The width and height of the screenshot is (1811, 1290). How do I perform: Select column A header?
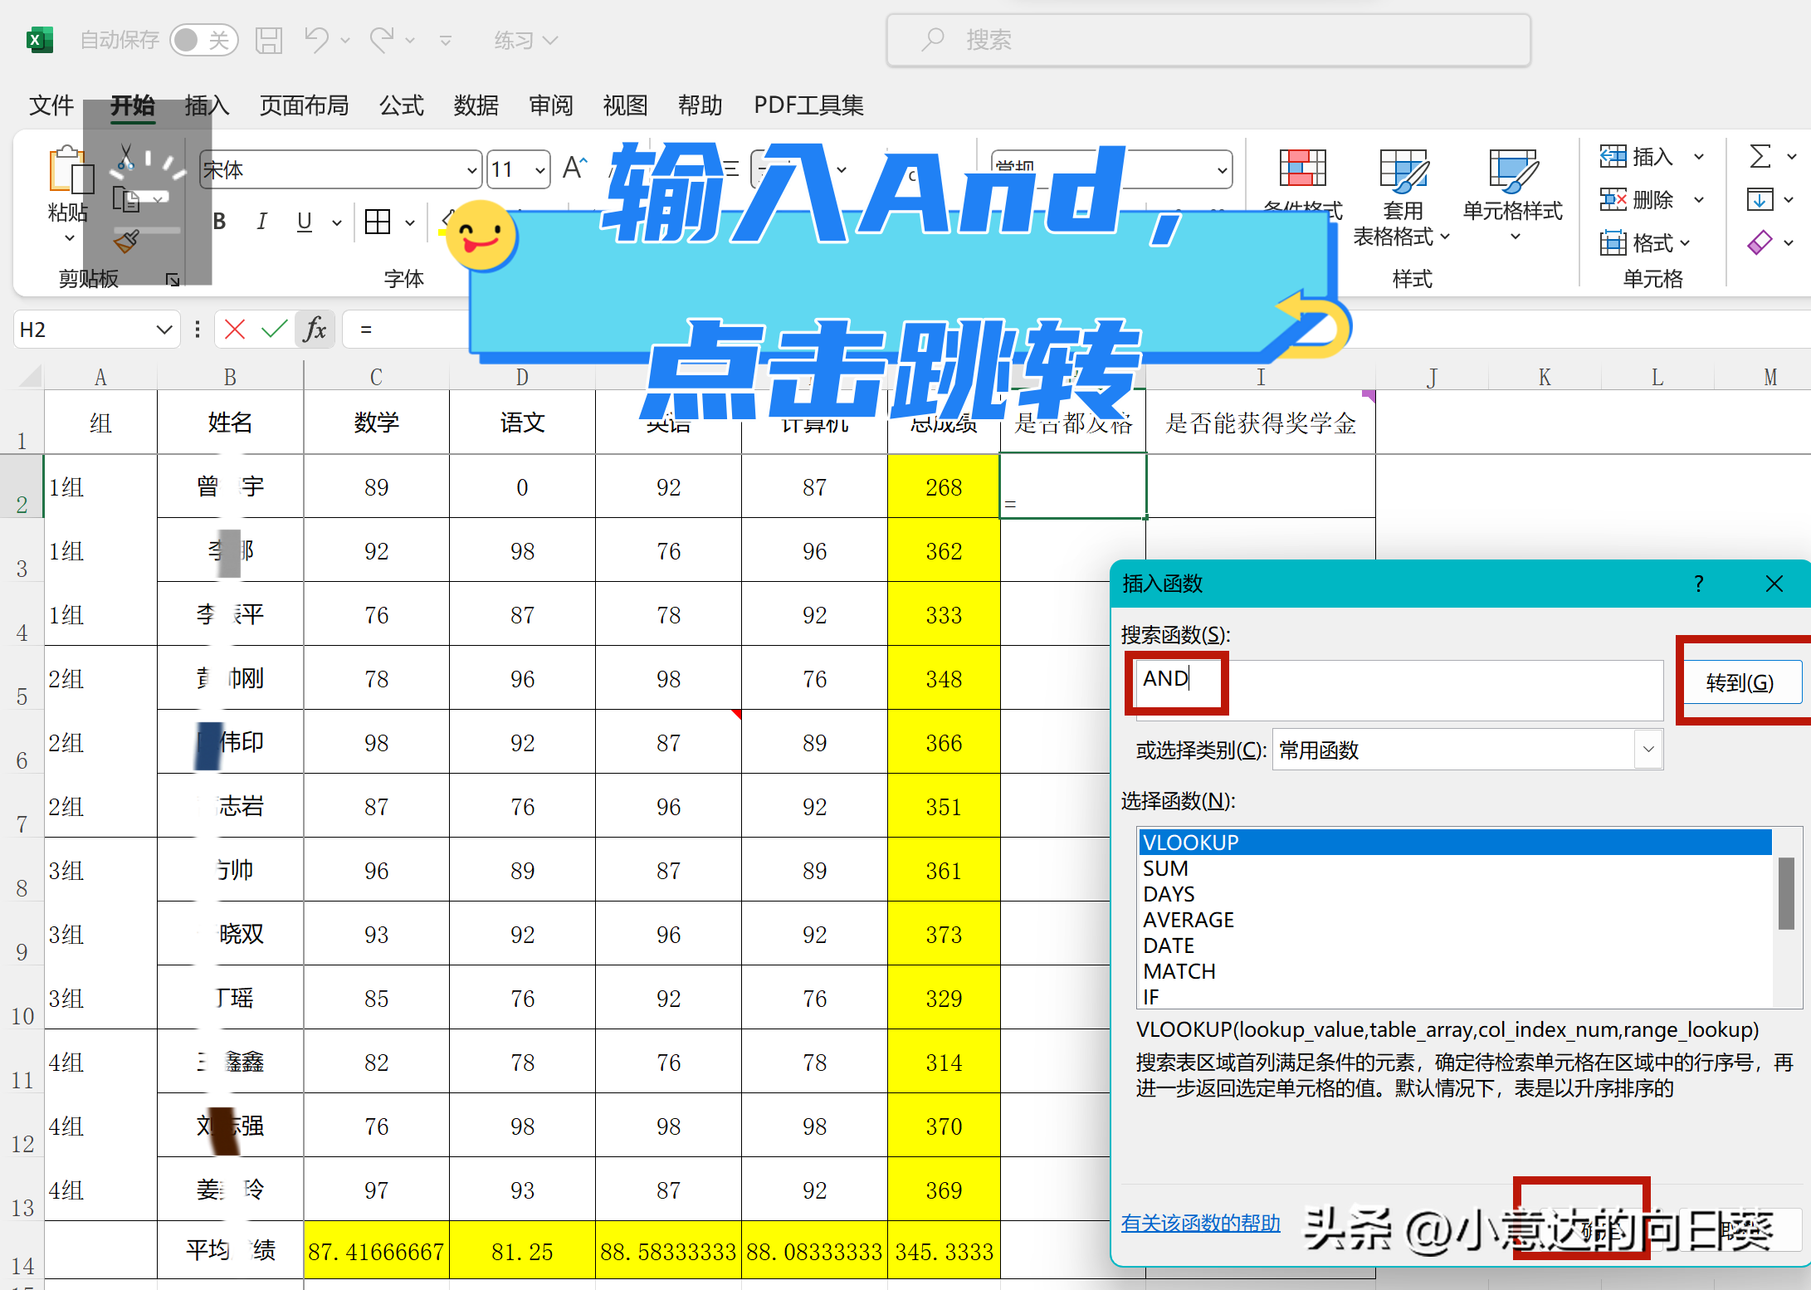point(100,378)
